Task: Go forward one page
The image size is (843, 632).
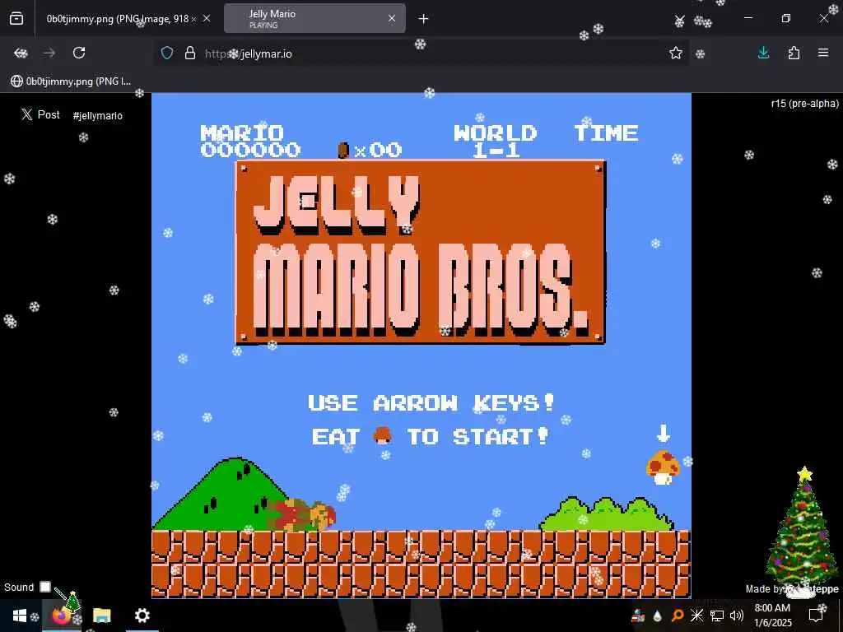Action: (x=49, y=53)
